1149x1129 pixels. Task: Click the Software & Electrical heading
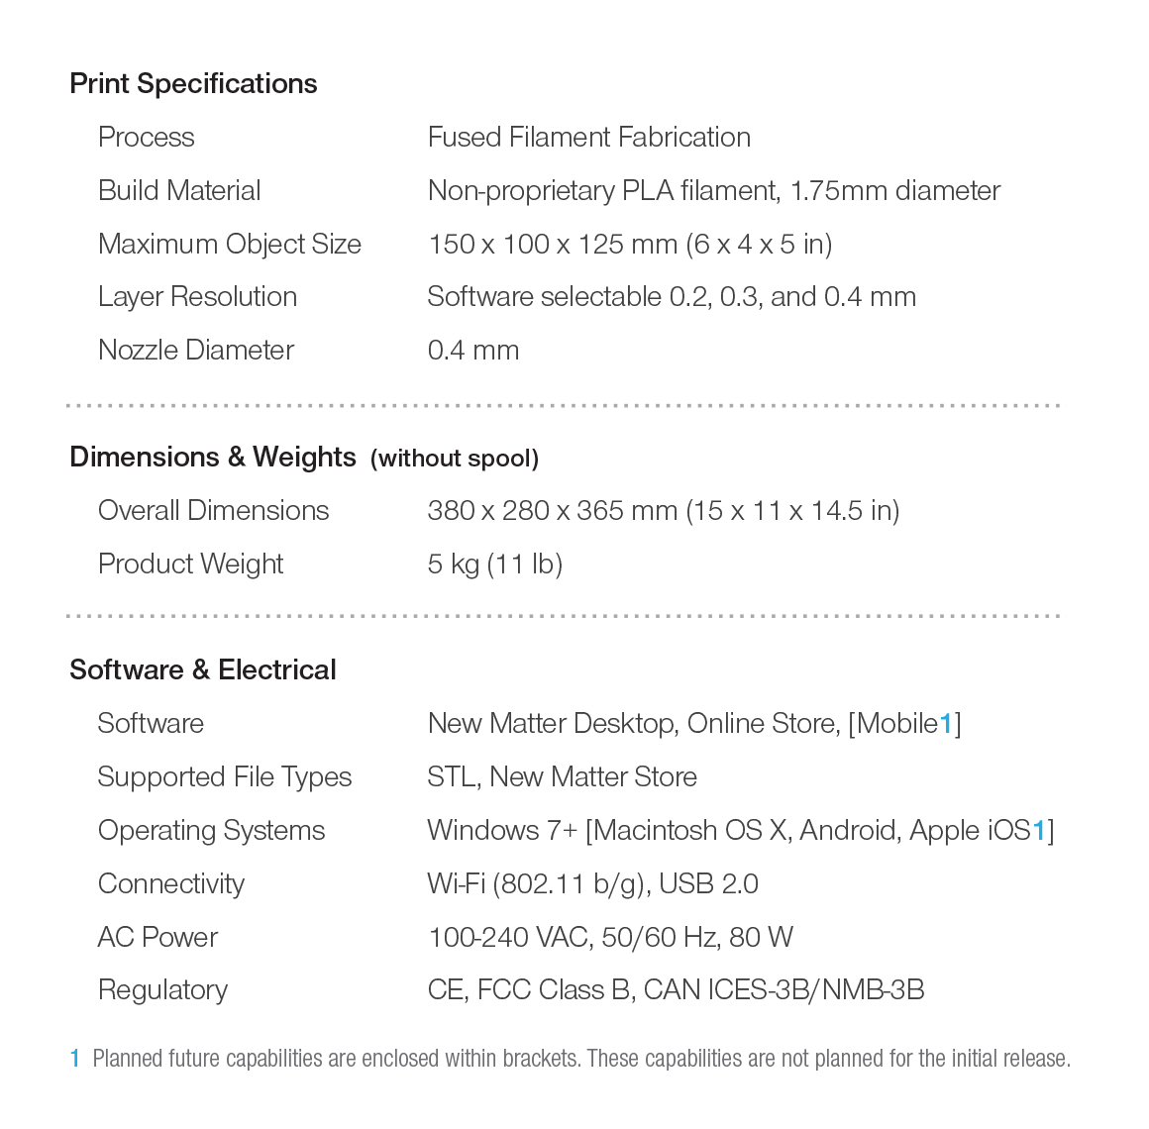[x=202, y=670]
